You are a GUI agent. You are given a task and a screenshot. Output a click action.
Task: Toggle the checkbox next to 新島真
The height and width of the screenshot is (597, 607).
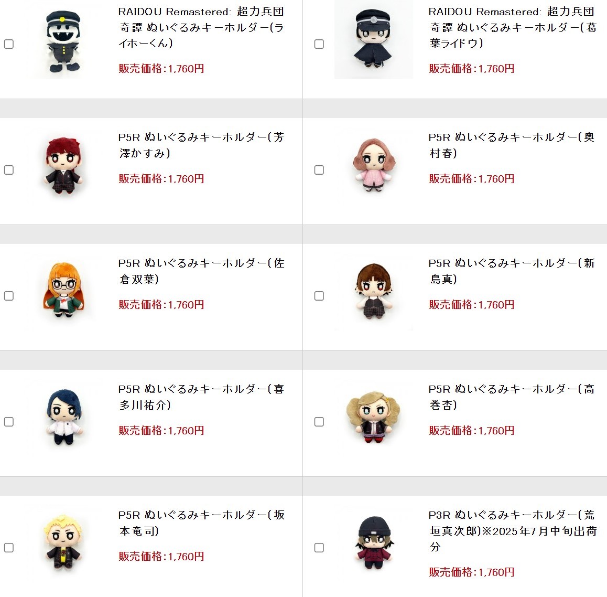click(319, 296)
